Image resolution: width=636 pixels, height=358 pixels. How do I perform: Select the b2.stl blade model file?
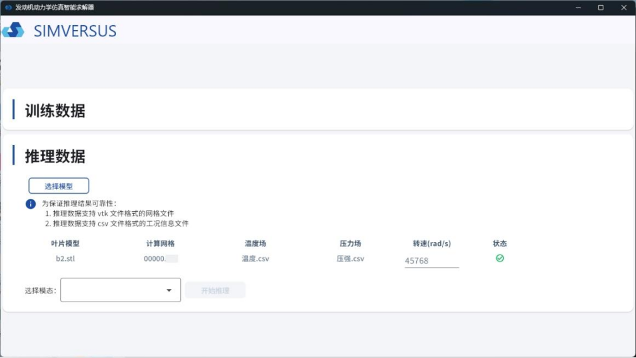(65, 258)
